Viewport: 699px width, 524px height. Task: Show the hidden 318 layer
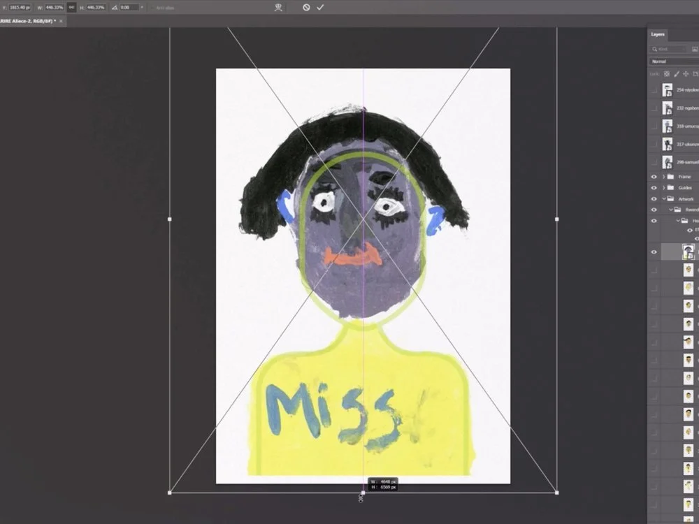click(x=654, y=126)
